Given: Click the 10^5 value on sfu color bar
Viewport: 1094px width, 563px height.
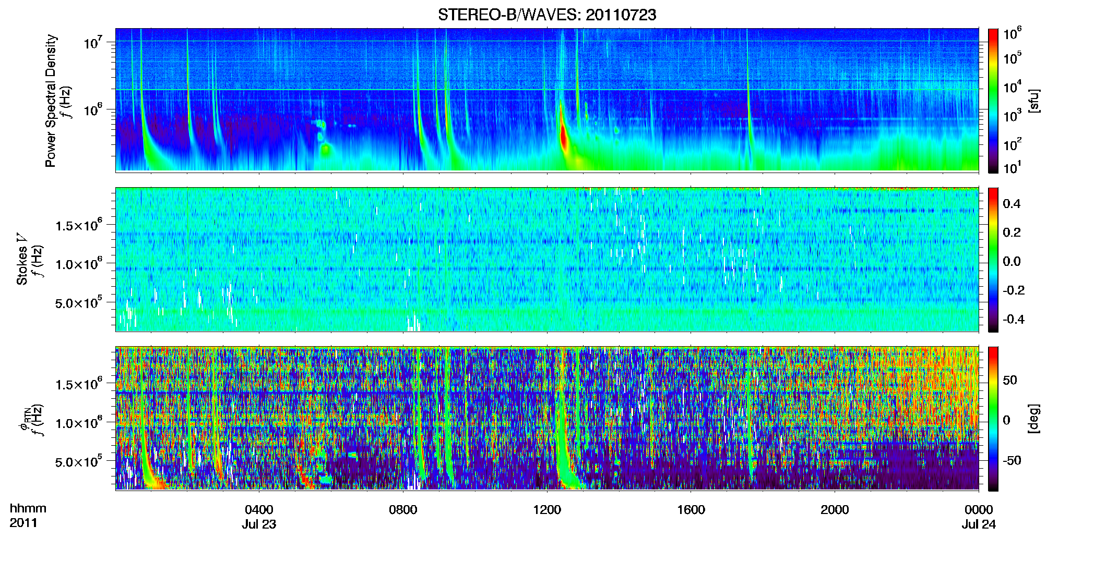Looking at the screenshot, I should [1013, 58].
